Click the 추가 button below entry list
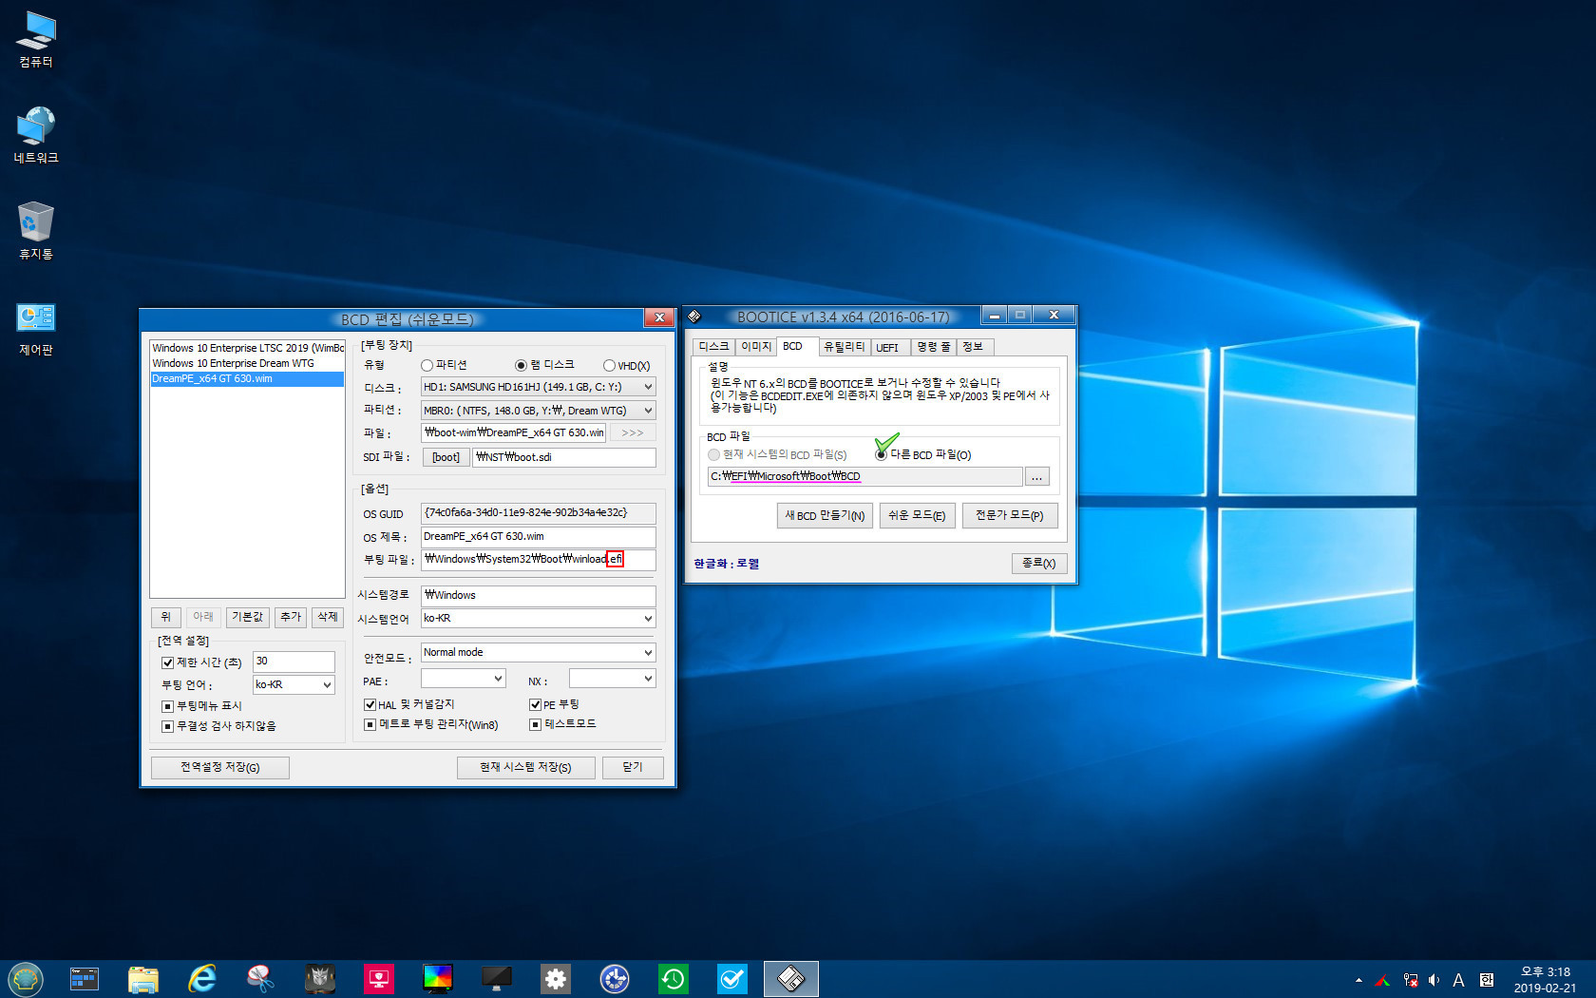Viewport: 1596px width, 998px height. pyautogui.click(x=291, y=617)
